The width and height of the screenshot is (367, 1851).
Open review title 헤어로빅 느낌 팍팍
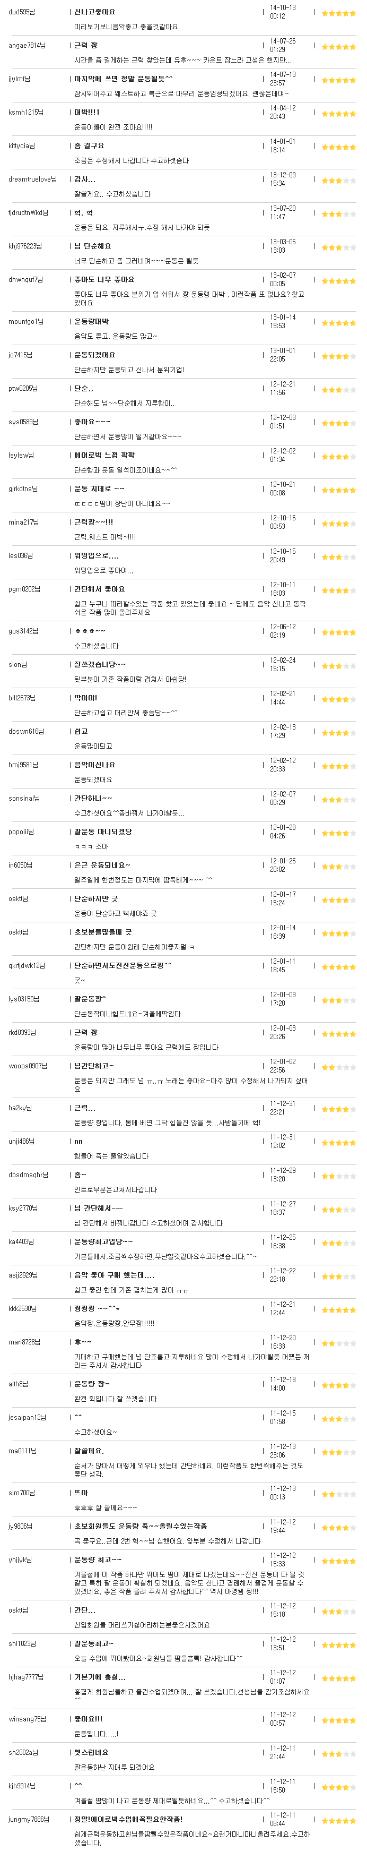[x=104, y=455]
